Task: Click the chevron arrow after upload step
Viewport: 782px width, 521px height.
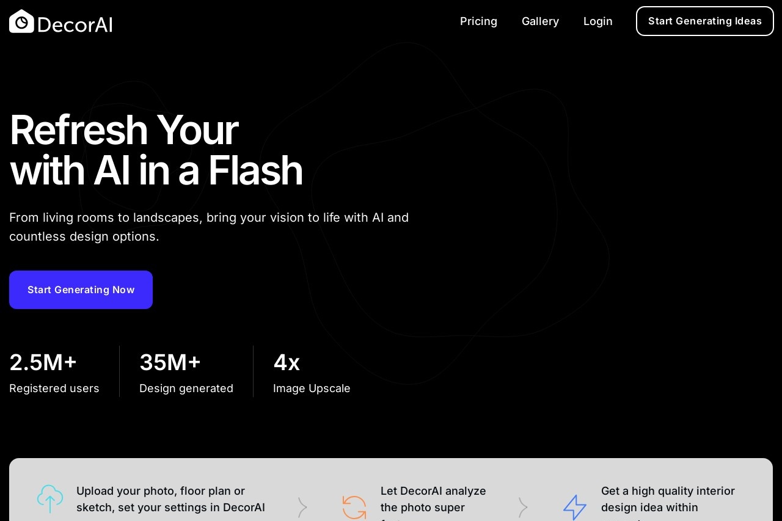Action: pyautogui.click(x=302, y=507)
